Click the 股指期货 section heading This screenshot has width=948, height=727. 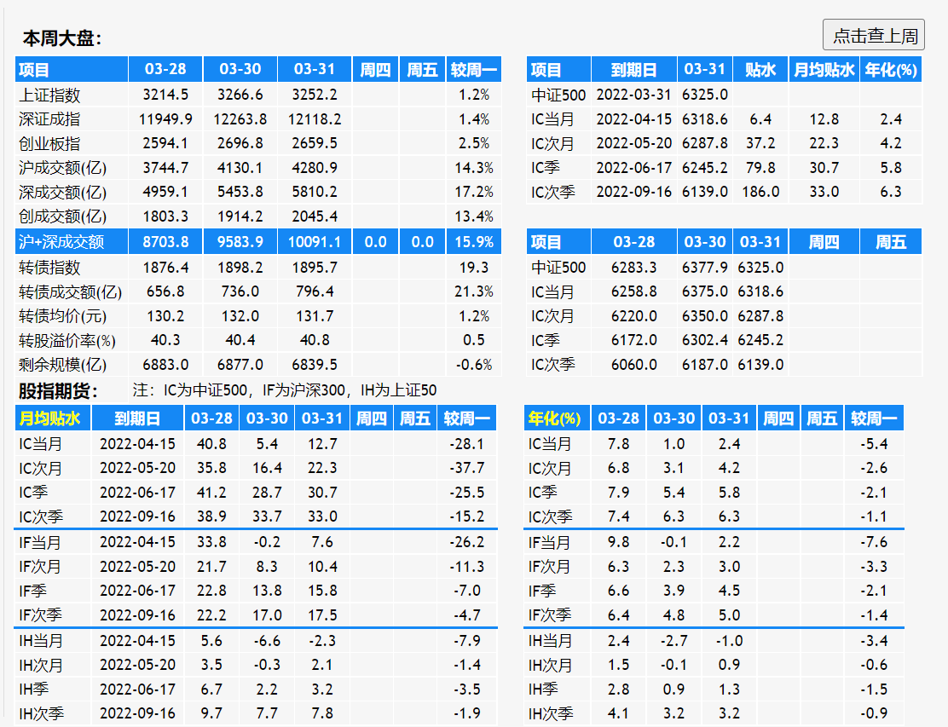pyautogui.click(x=58, y=391)
